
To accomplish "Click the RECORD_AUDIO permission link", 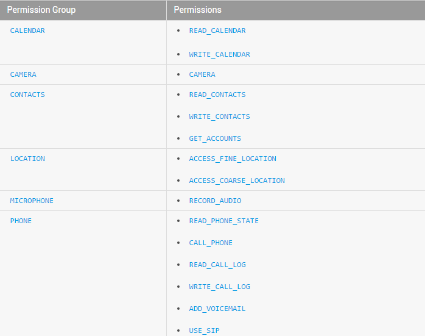I will point(215,201).
